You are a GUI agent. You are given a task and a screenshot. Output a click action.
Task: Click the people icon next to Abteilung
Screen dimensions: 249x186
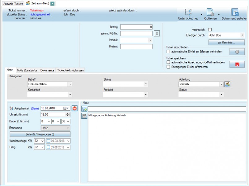(227, 84)
